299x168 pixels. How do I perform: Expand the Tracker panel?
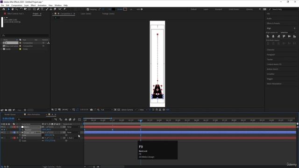[x=270, y=59]
